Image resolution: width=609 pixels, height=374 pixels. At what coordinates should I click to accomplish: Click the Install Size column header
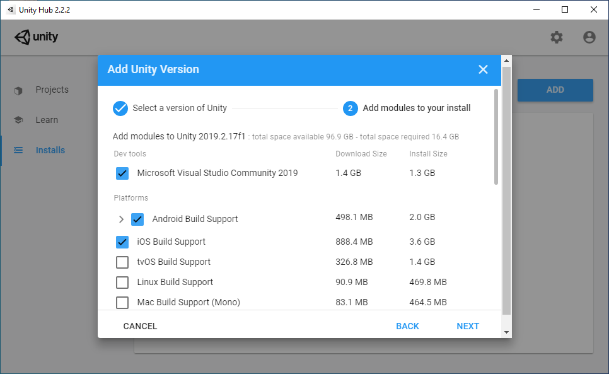[x=428, y=154]
